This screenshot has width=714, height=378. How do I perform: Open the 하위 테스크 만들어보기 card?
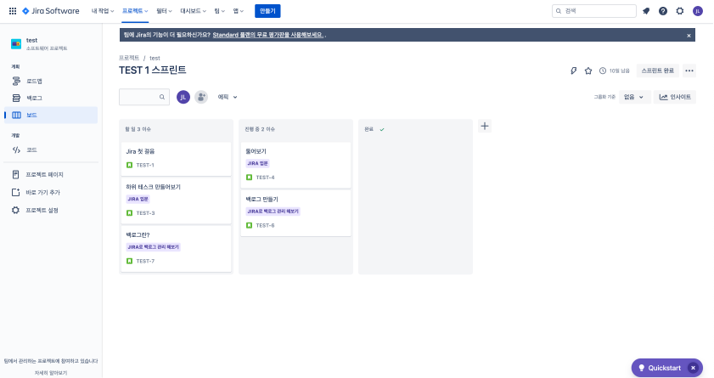tap(176, 200)
